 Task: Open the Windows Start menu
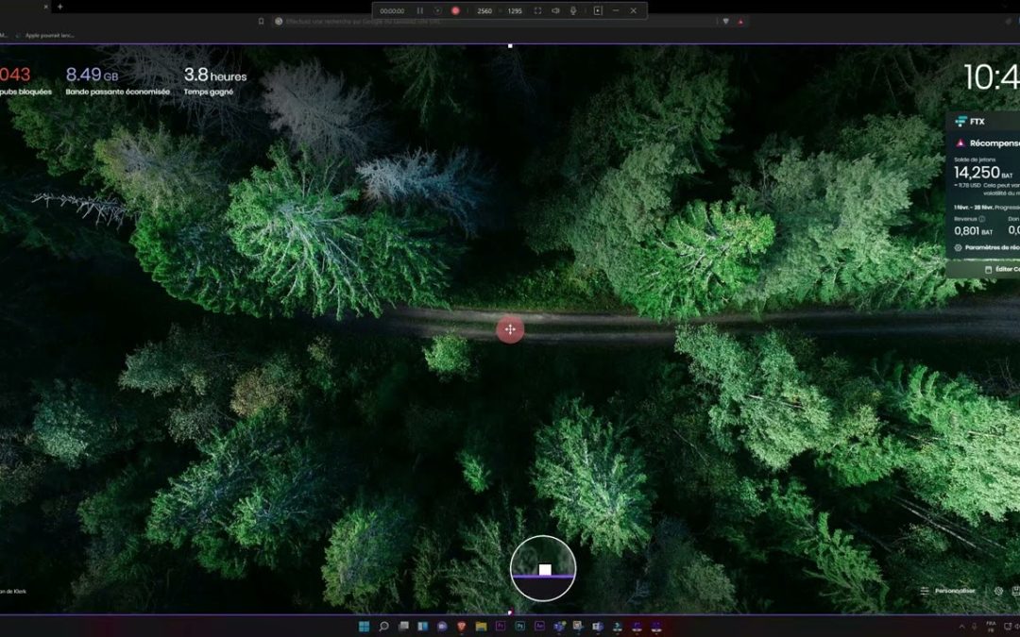365,626
